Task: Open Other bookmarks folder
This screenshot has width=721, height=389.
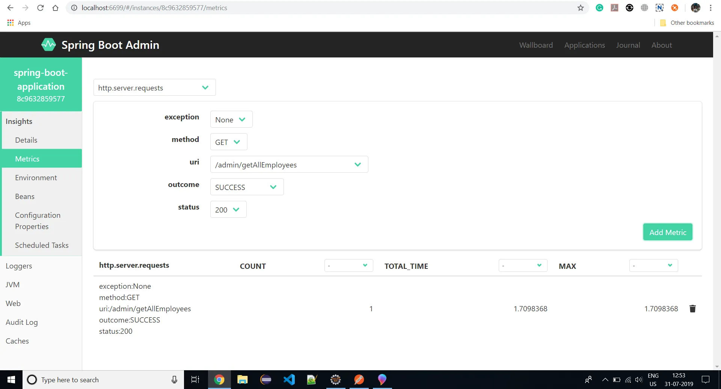Action: 687,23
